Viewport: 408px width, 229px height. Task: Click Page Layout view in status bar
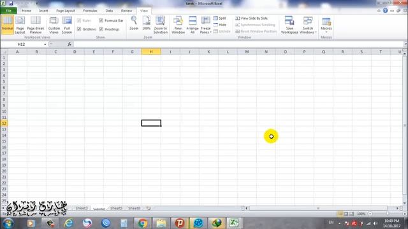(346, 214)
